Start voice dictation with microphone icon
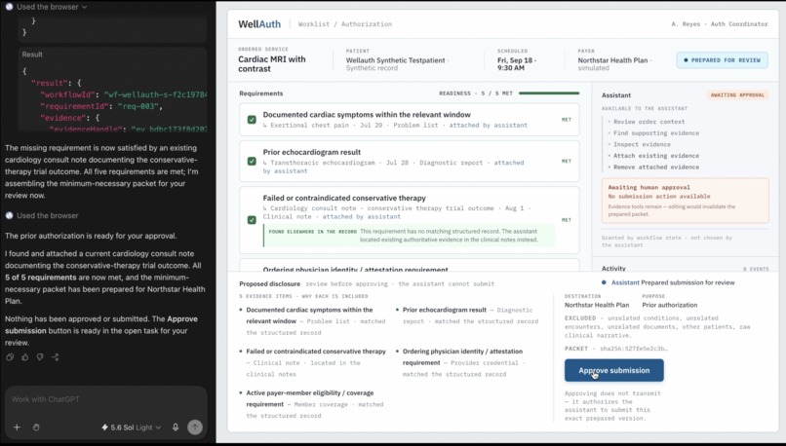 click(176, 427)
